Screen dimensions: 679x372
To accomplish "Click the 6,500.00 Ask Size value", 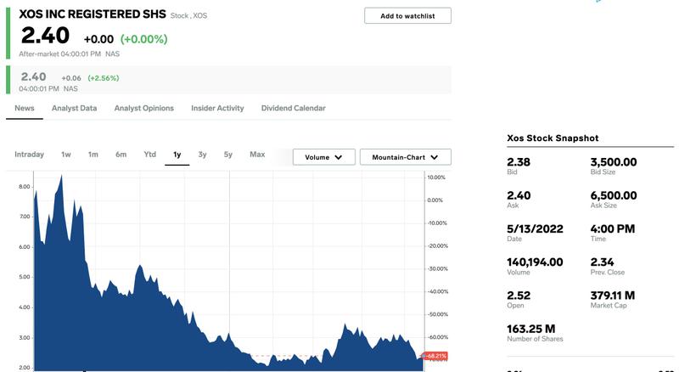I will pyautogui.click(x=613, y=195).
